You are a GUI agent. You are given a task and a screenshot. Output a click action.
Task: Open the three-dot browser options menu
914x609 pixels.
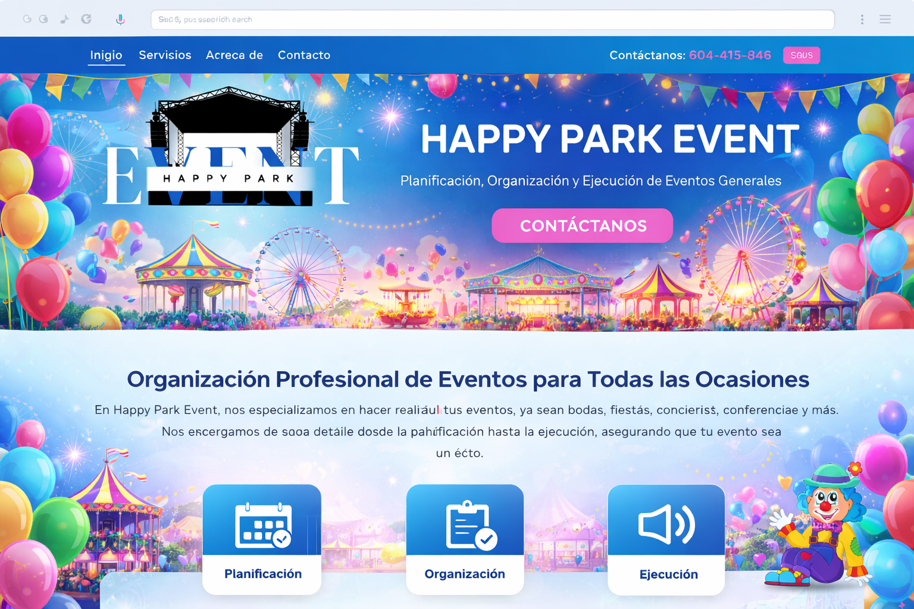(x=862, y=20)
